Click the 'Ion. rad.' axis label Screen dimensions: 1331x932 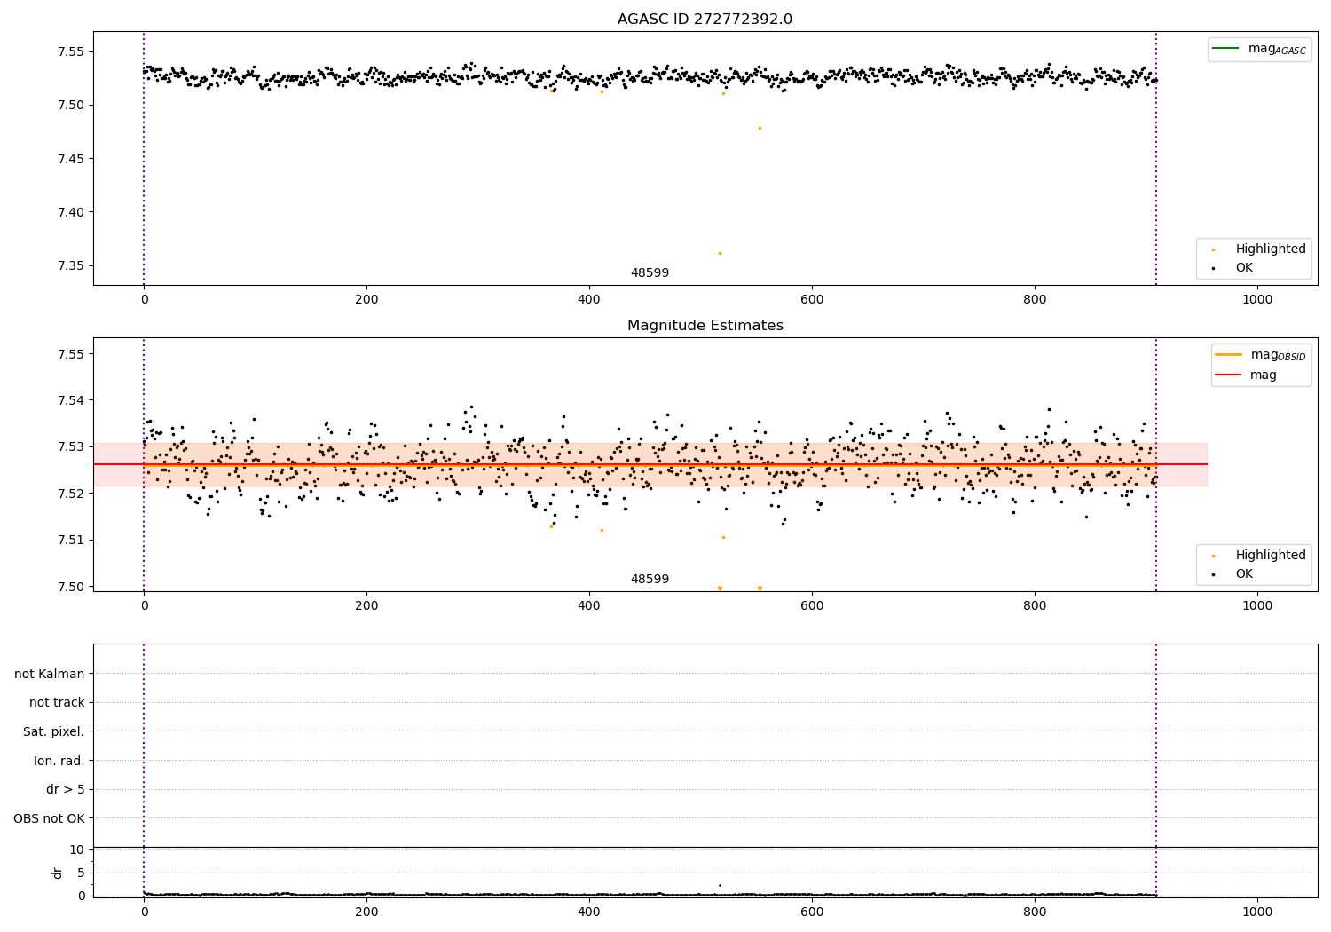click(x=59, y=761)
